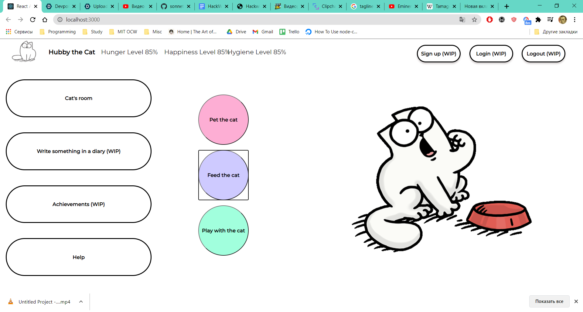Reload the page with the refresh icon
This screenshot has width=583, height=312.
pos(33,20)
